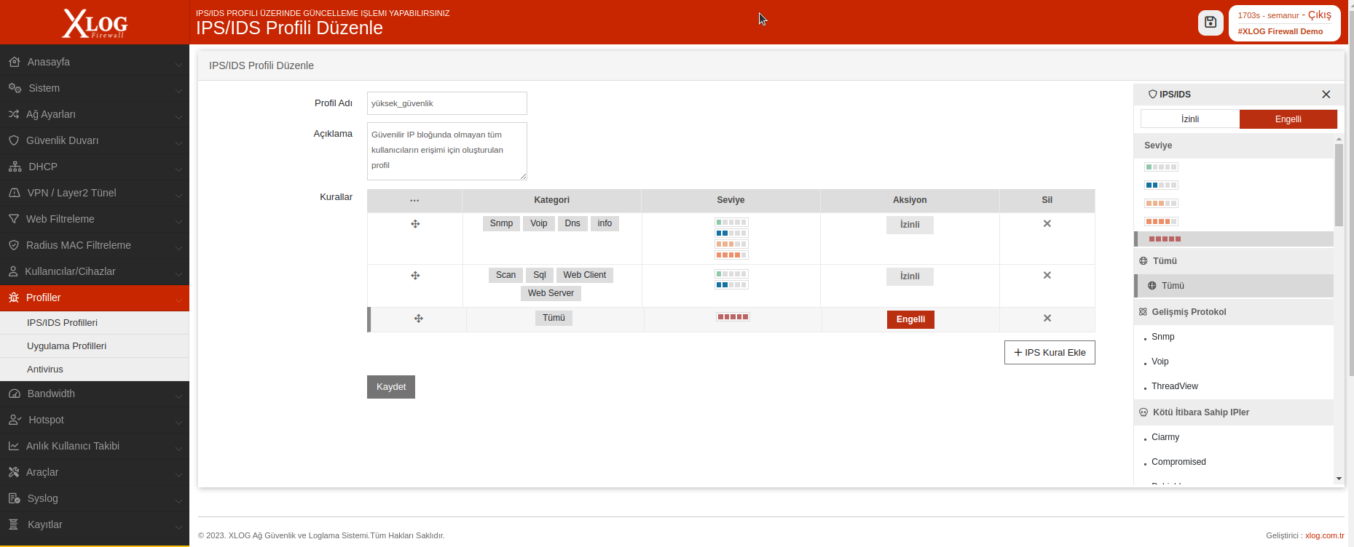The image size is (1354, 547).
Task: Expand the Bandwidth menu chevron
Action: [178, 396]
